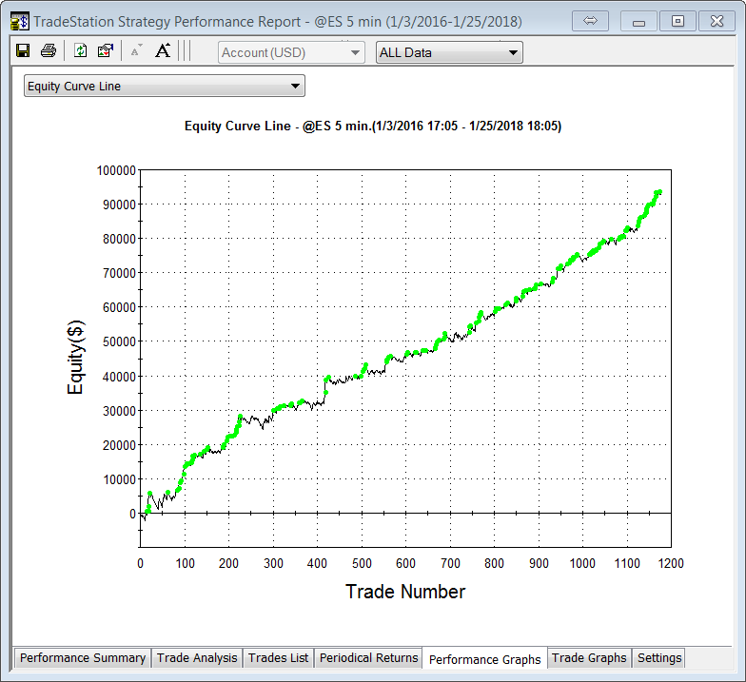The width and height of the screenshot is (746, 682).
Task: Click the Refresh report icon
Action: [x=81, y=51]
